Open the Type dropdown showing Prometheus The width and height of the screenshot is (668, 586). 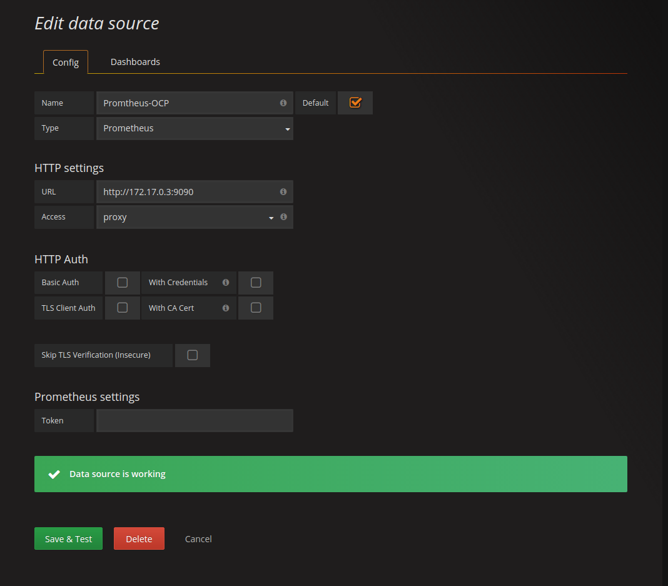click(x=195, y=128)
